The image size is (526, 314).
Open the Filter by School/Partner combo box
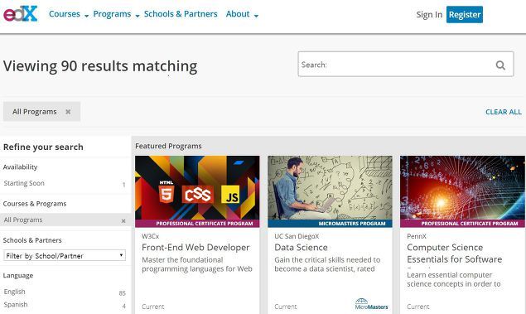[65, 256]
